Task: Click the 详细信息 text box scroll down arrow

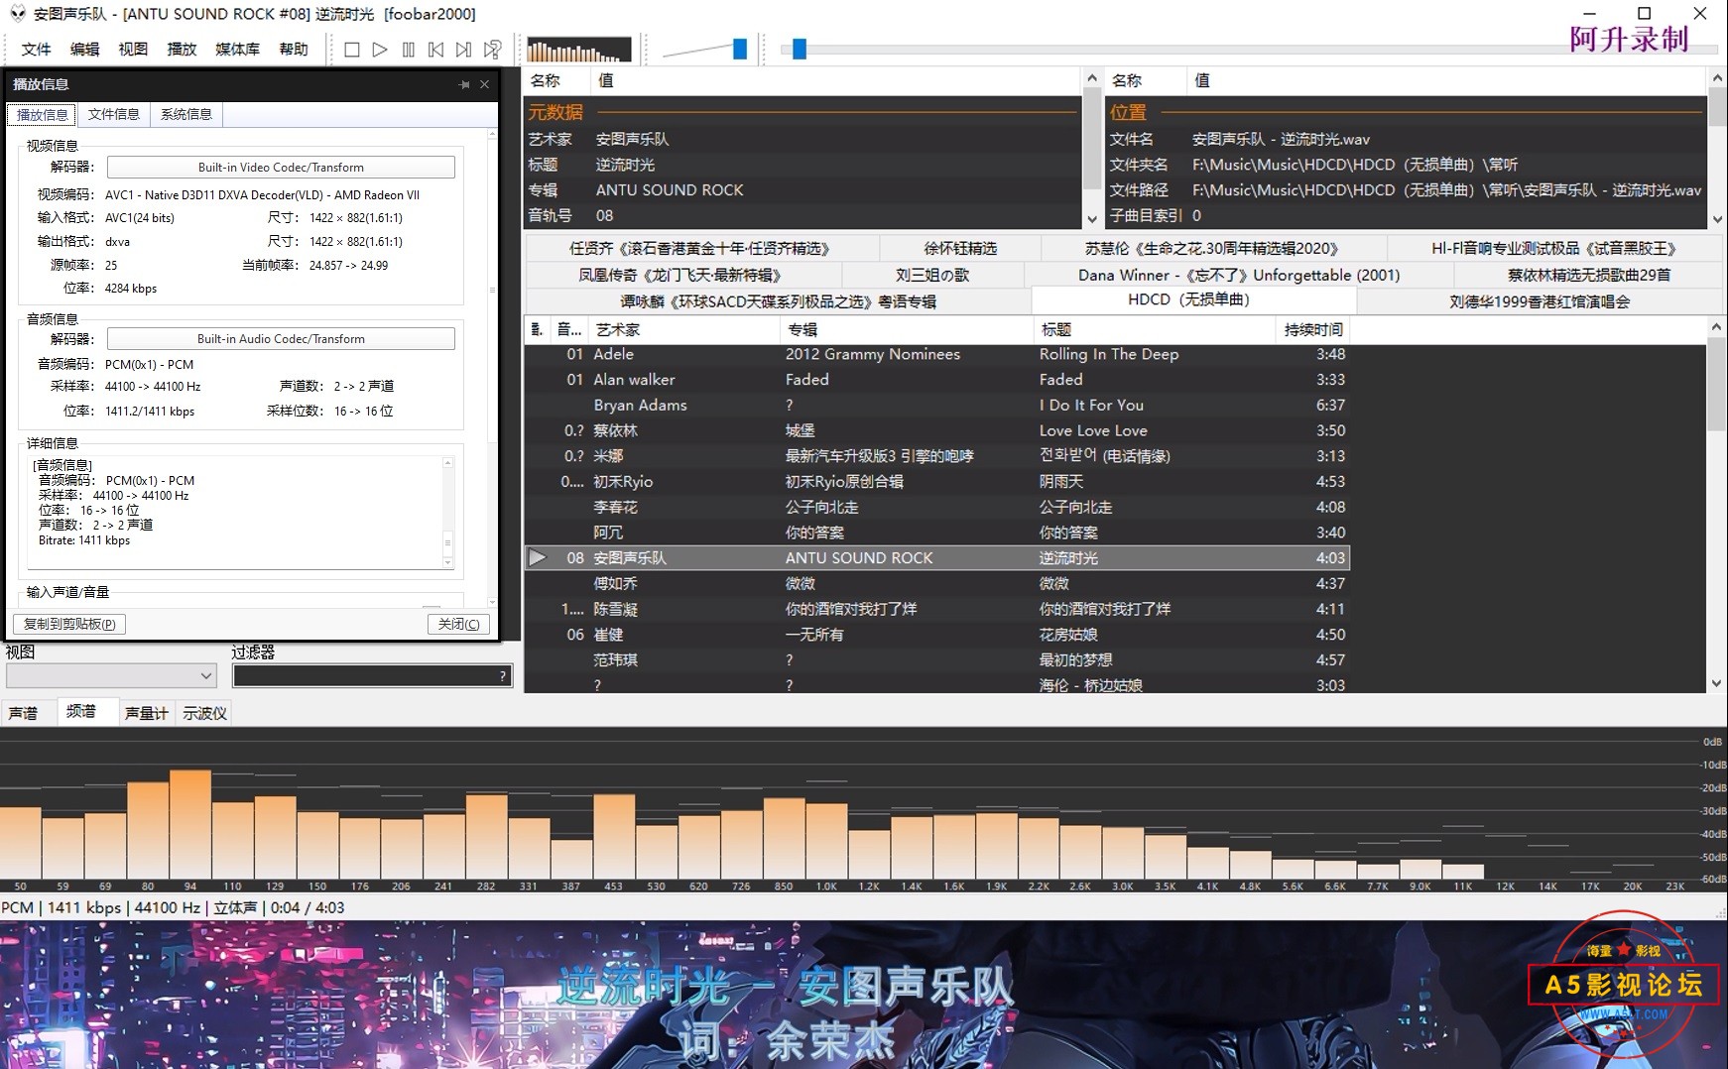Action: tap(447, 562)
